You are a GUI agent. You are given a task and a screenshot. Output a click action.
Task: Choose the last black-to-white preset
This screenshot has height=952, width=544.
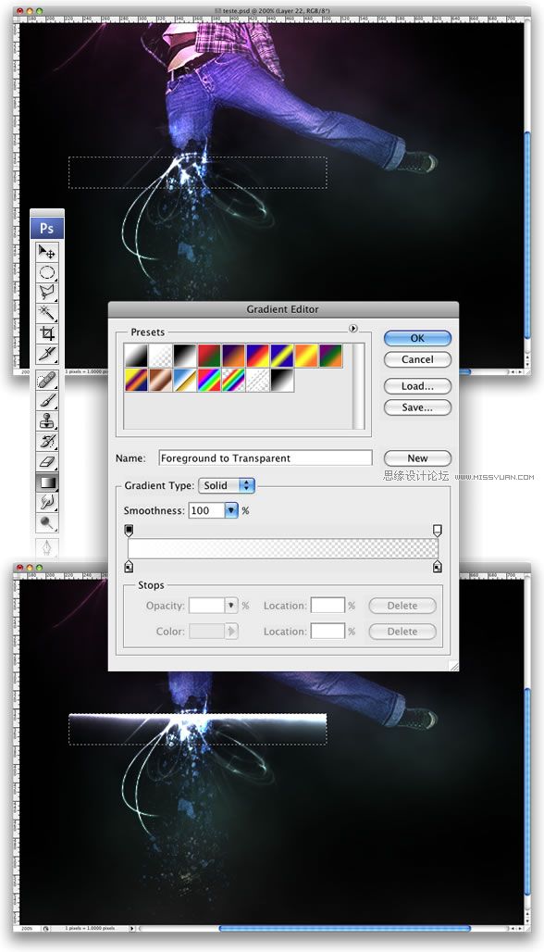[x=281, y=380]
